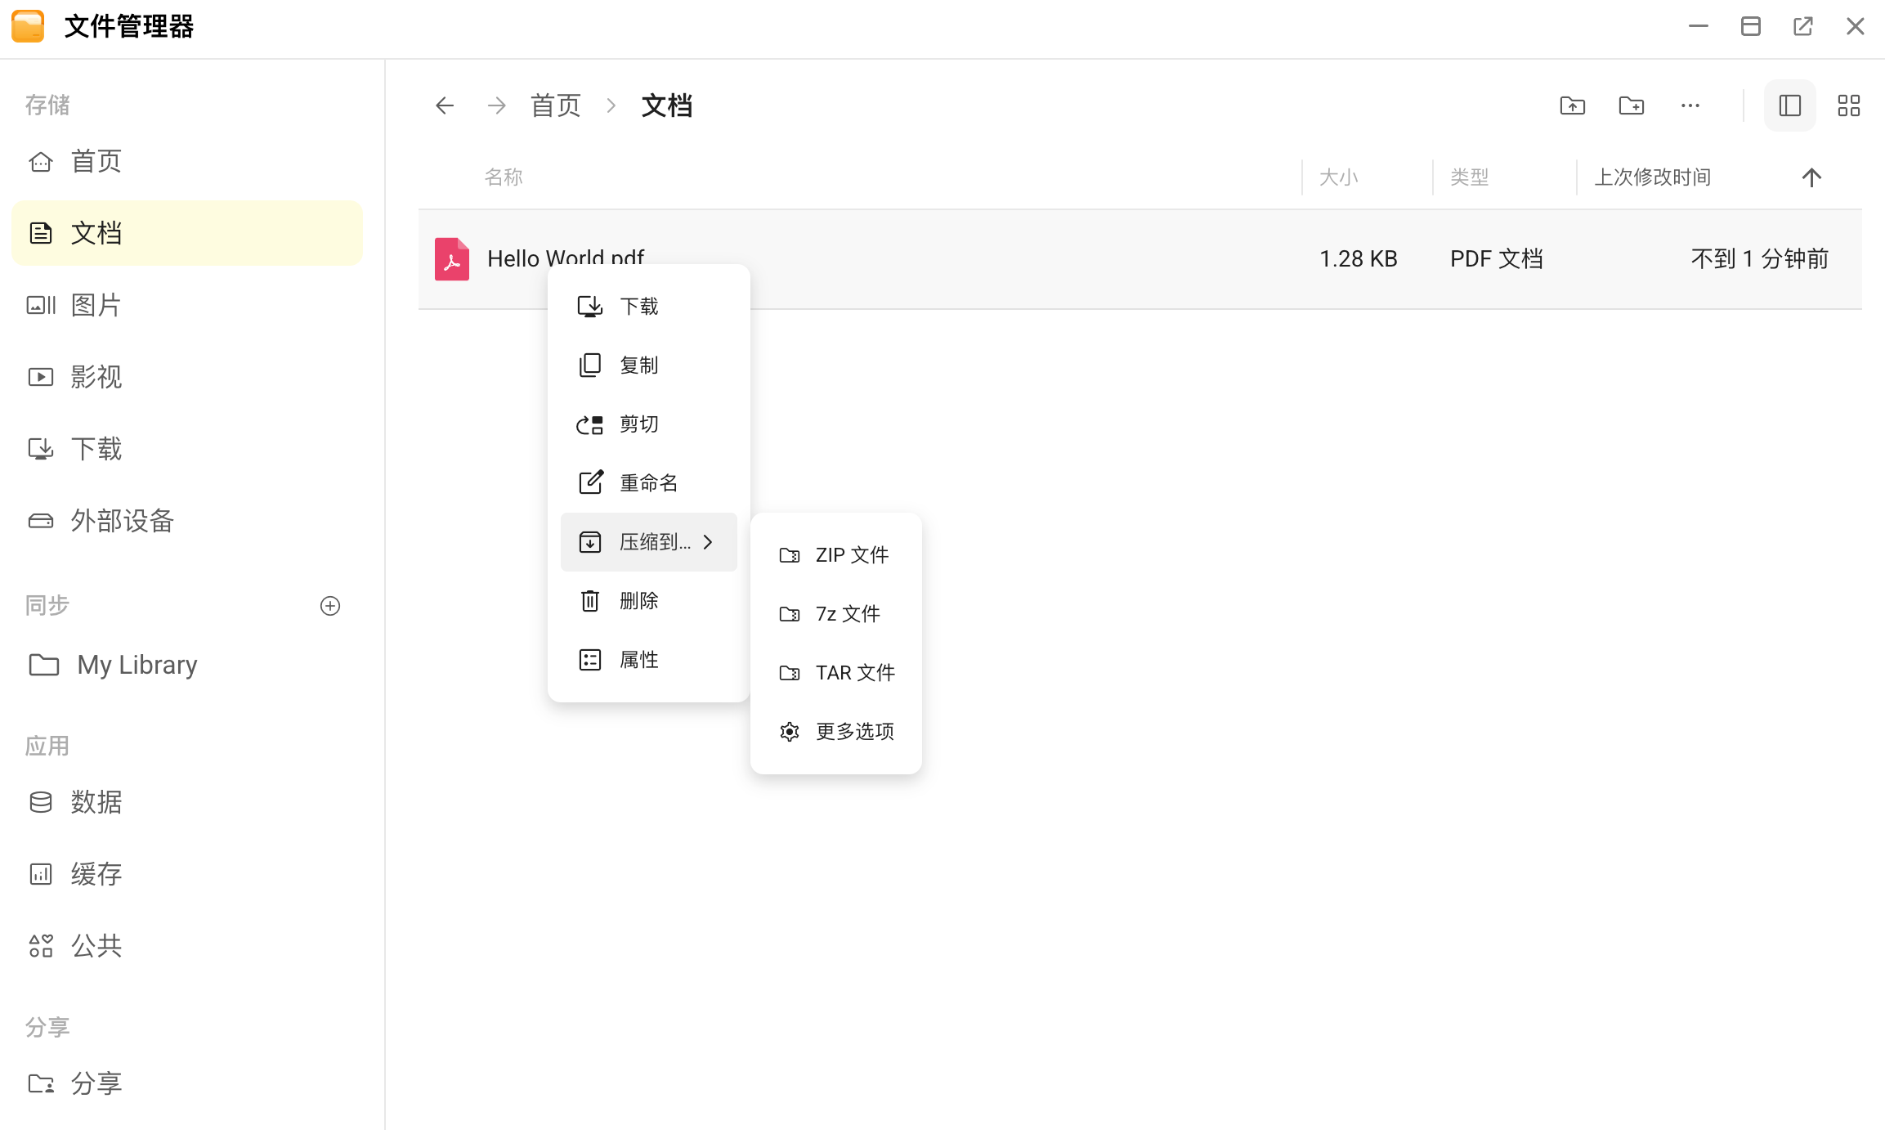Click the 文件管理器 app logo icon
This screenshot has width=1885, height=1130.
[x=28, y=26]
